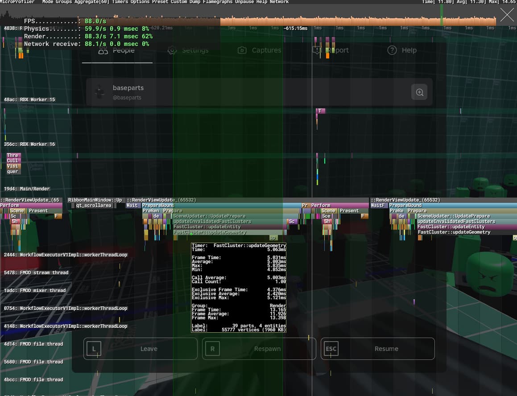Select the baseparts avatar thumbnail
517x396 pixels.
[100, 92]
